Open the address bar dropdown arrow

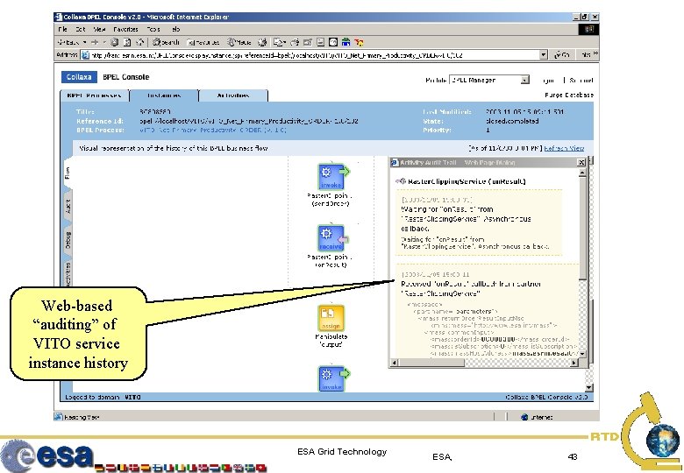544,55
